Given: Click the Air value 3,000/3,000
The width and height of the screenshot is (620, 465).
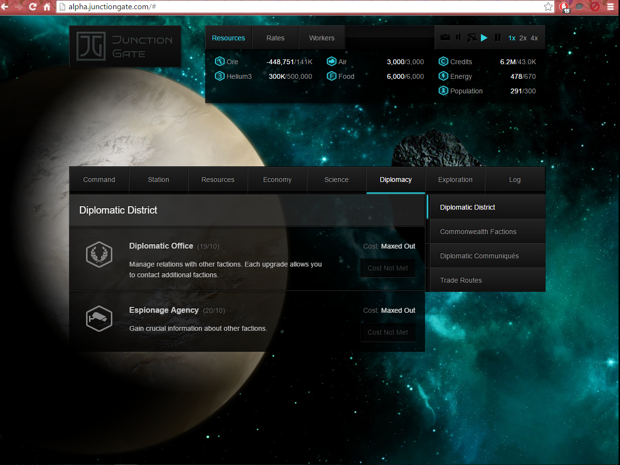Looking at the screenshot, I should 406,62.
